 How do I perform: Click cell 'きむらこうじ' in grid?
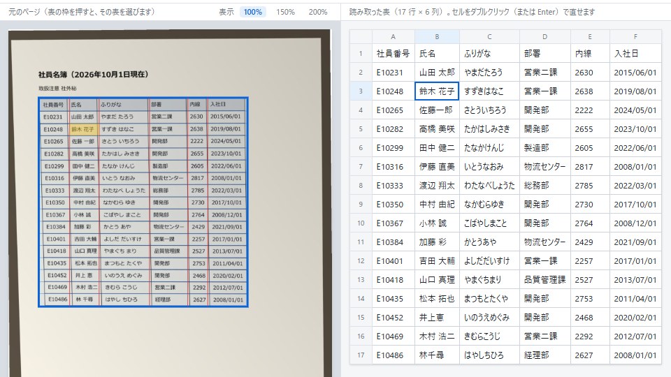point(489,336)
